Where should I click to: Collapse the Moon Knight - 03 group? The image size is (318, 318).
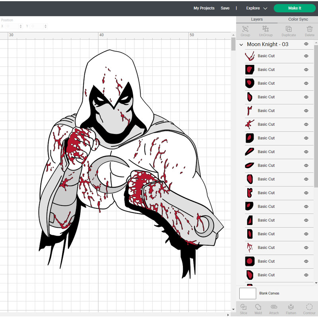tap(241, 44)
